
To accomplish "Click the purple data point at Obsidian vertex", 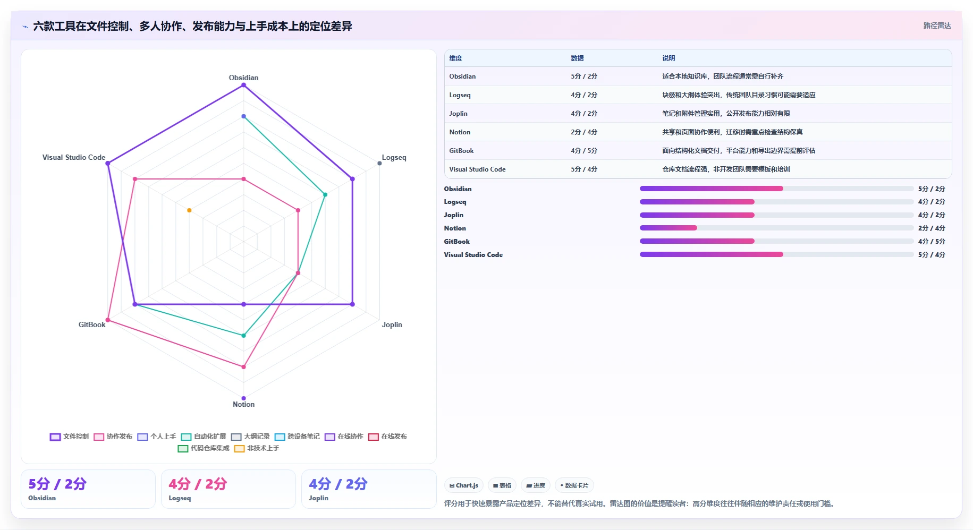I will 243,85.
